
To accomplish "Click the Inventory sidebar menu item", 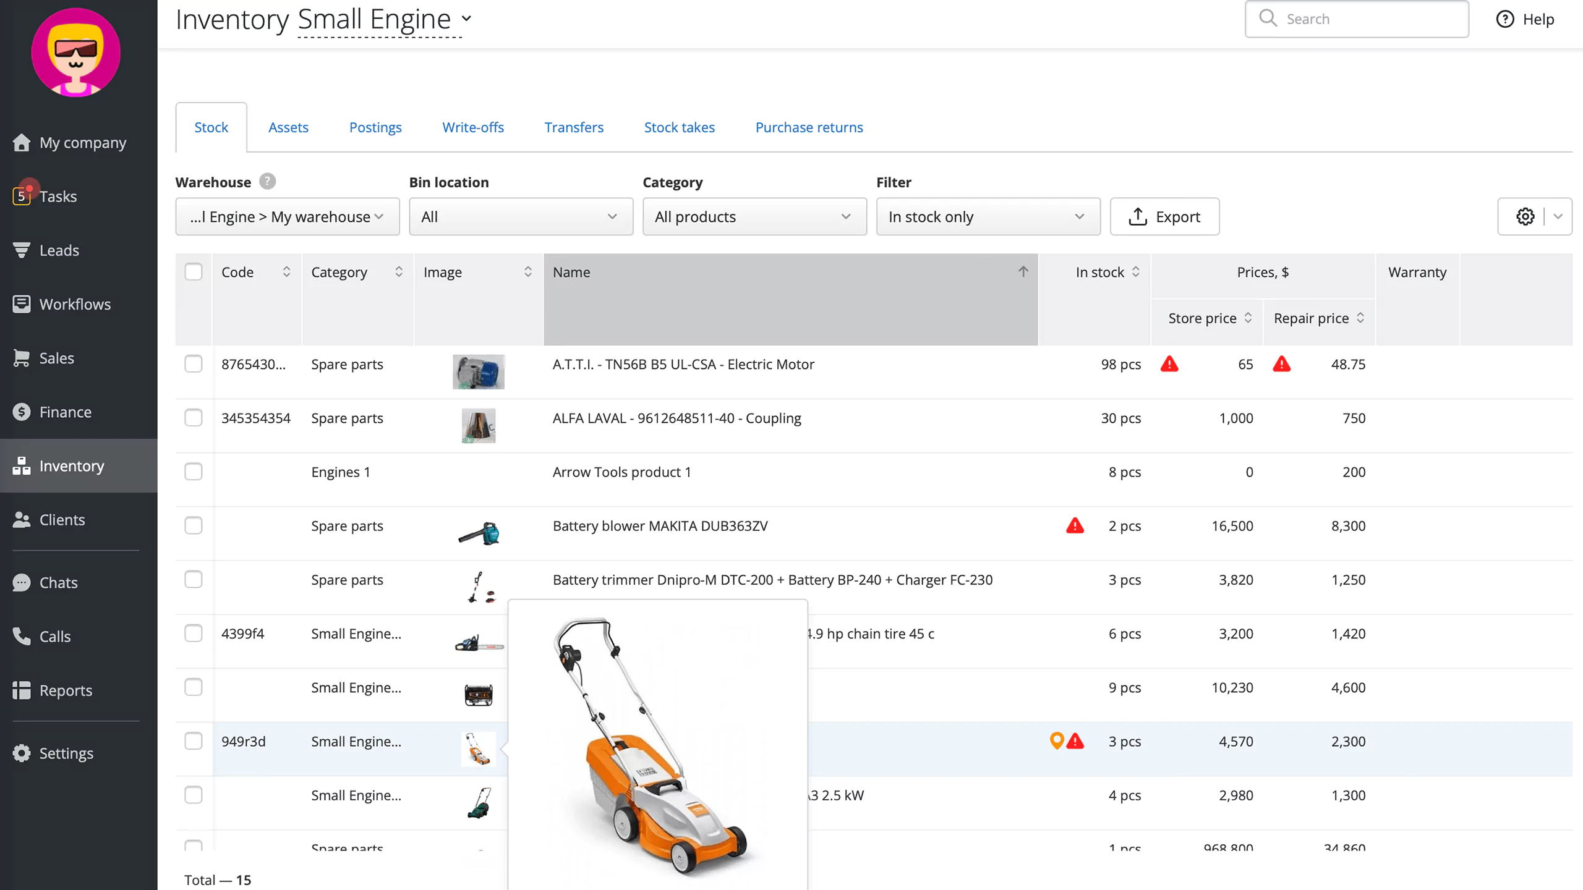I will [x=72, y=465].
